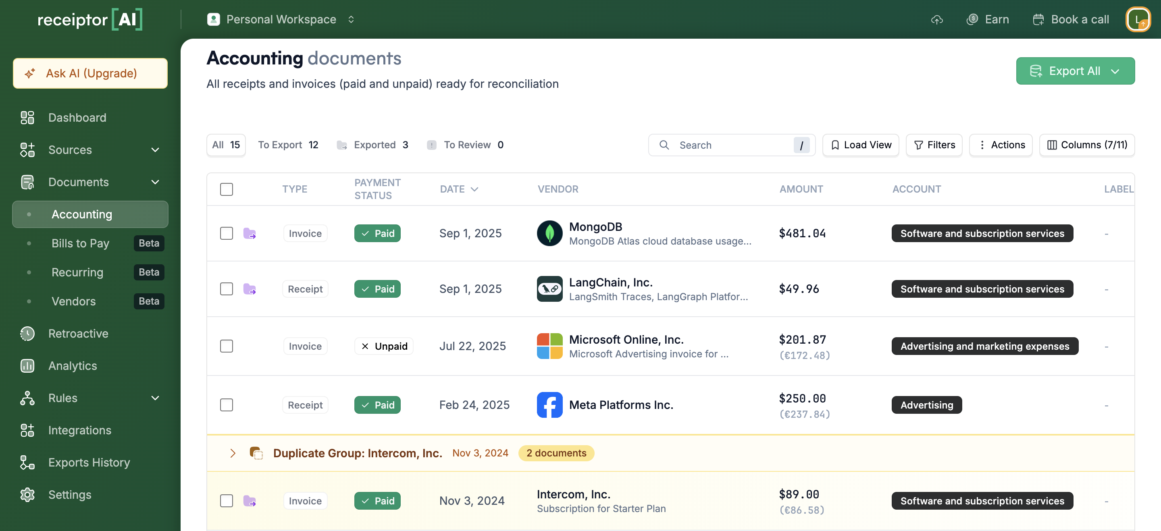Toggle the select-all header checkbox
Image resolution: width=1161 pixels, height=531 pixels.
(226, 189)
